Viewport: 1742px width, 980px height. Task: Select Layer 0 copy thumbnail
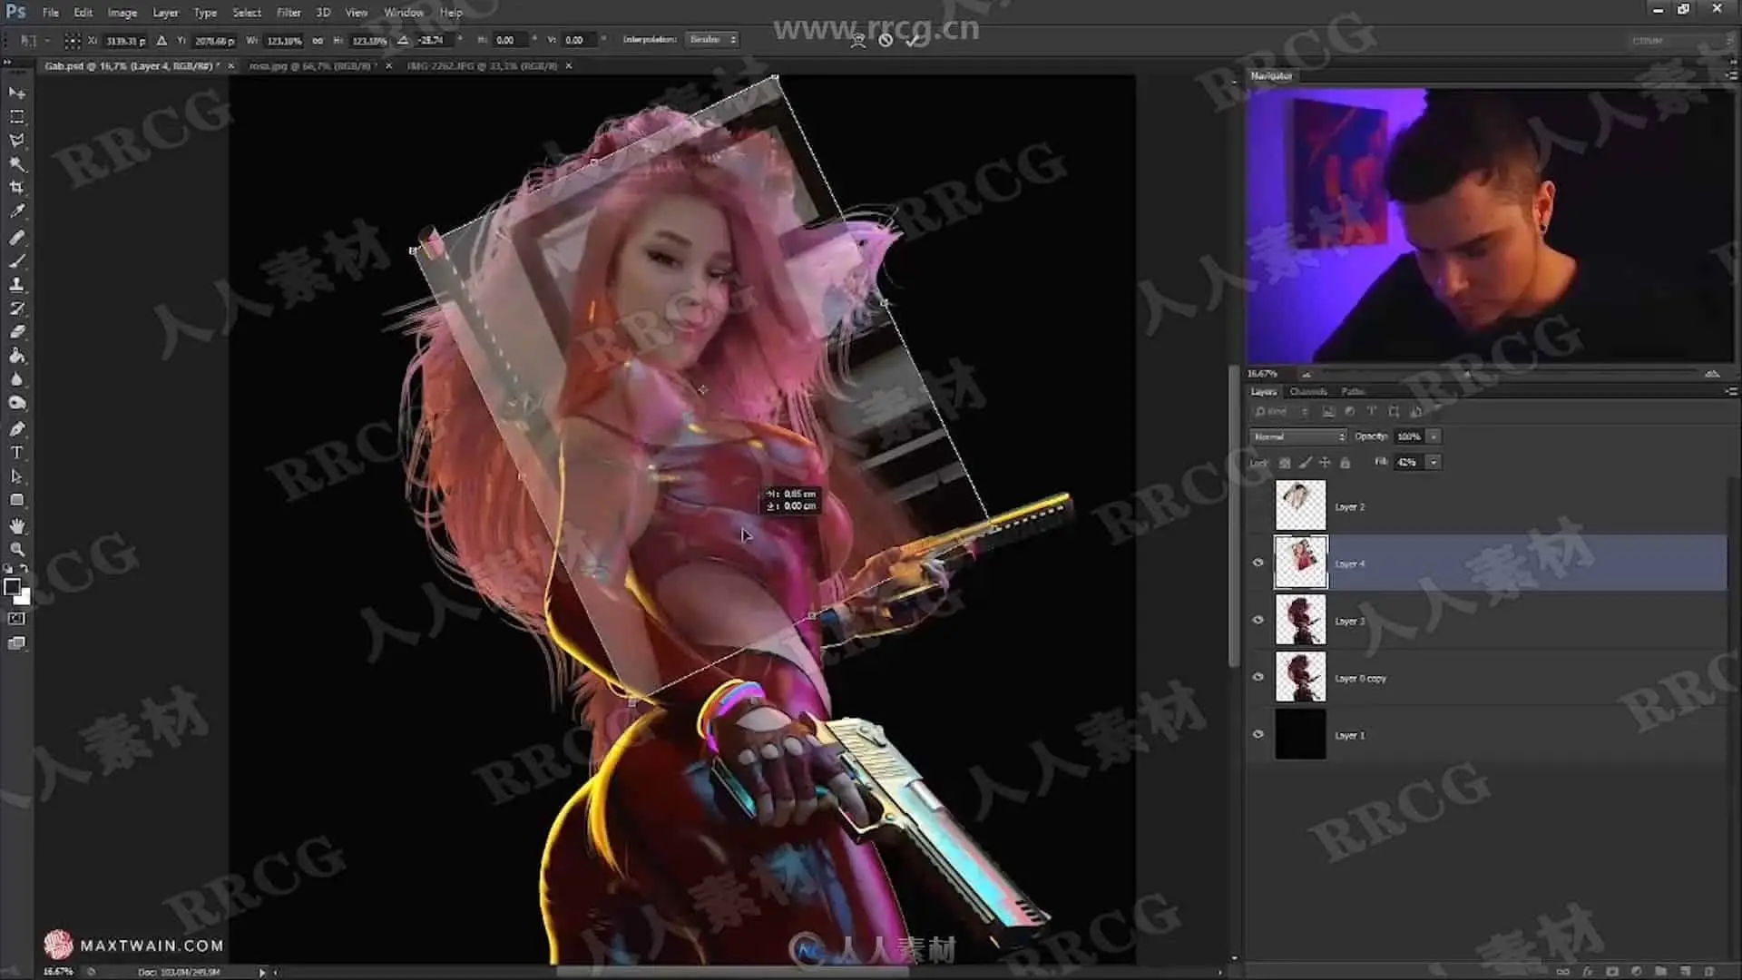[x=1300, y=677]
